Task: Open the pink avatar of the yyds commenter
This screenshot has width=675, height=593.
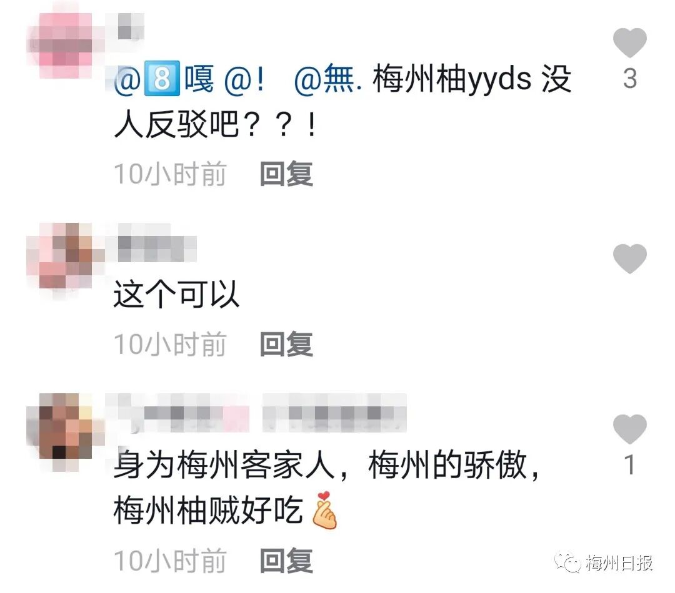Action: pyautogui.click(x=66, y=45)
